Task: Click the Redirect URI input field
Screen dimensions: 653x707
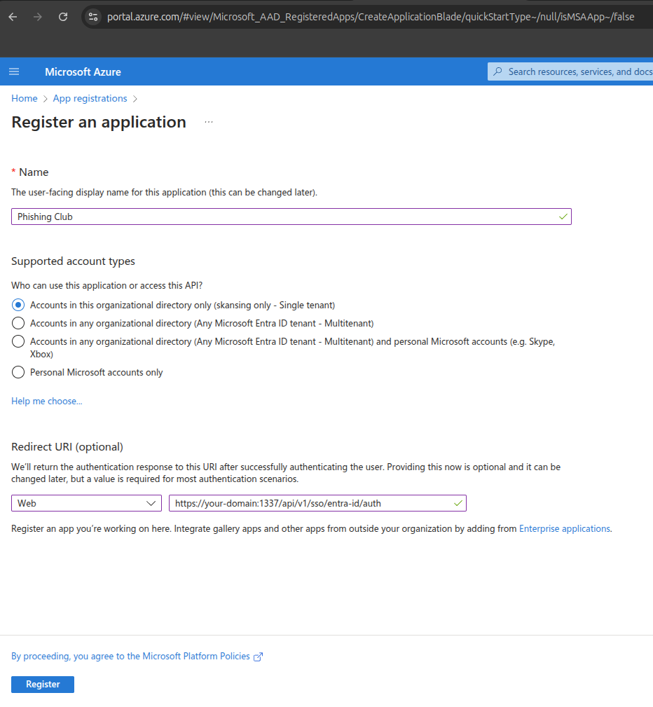Action: pyautogui.click(x=317, y=503)
